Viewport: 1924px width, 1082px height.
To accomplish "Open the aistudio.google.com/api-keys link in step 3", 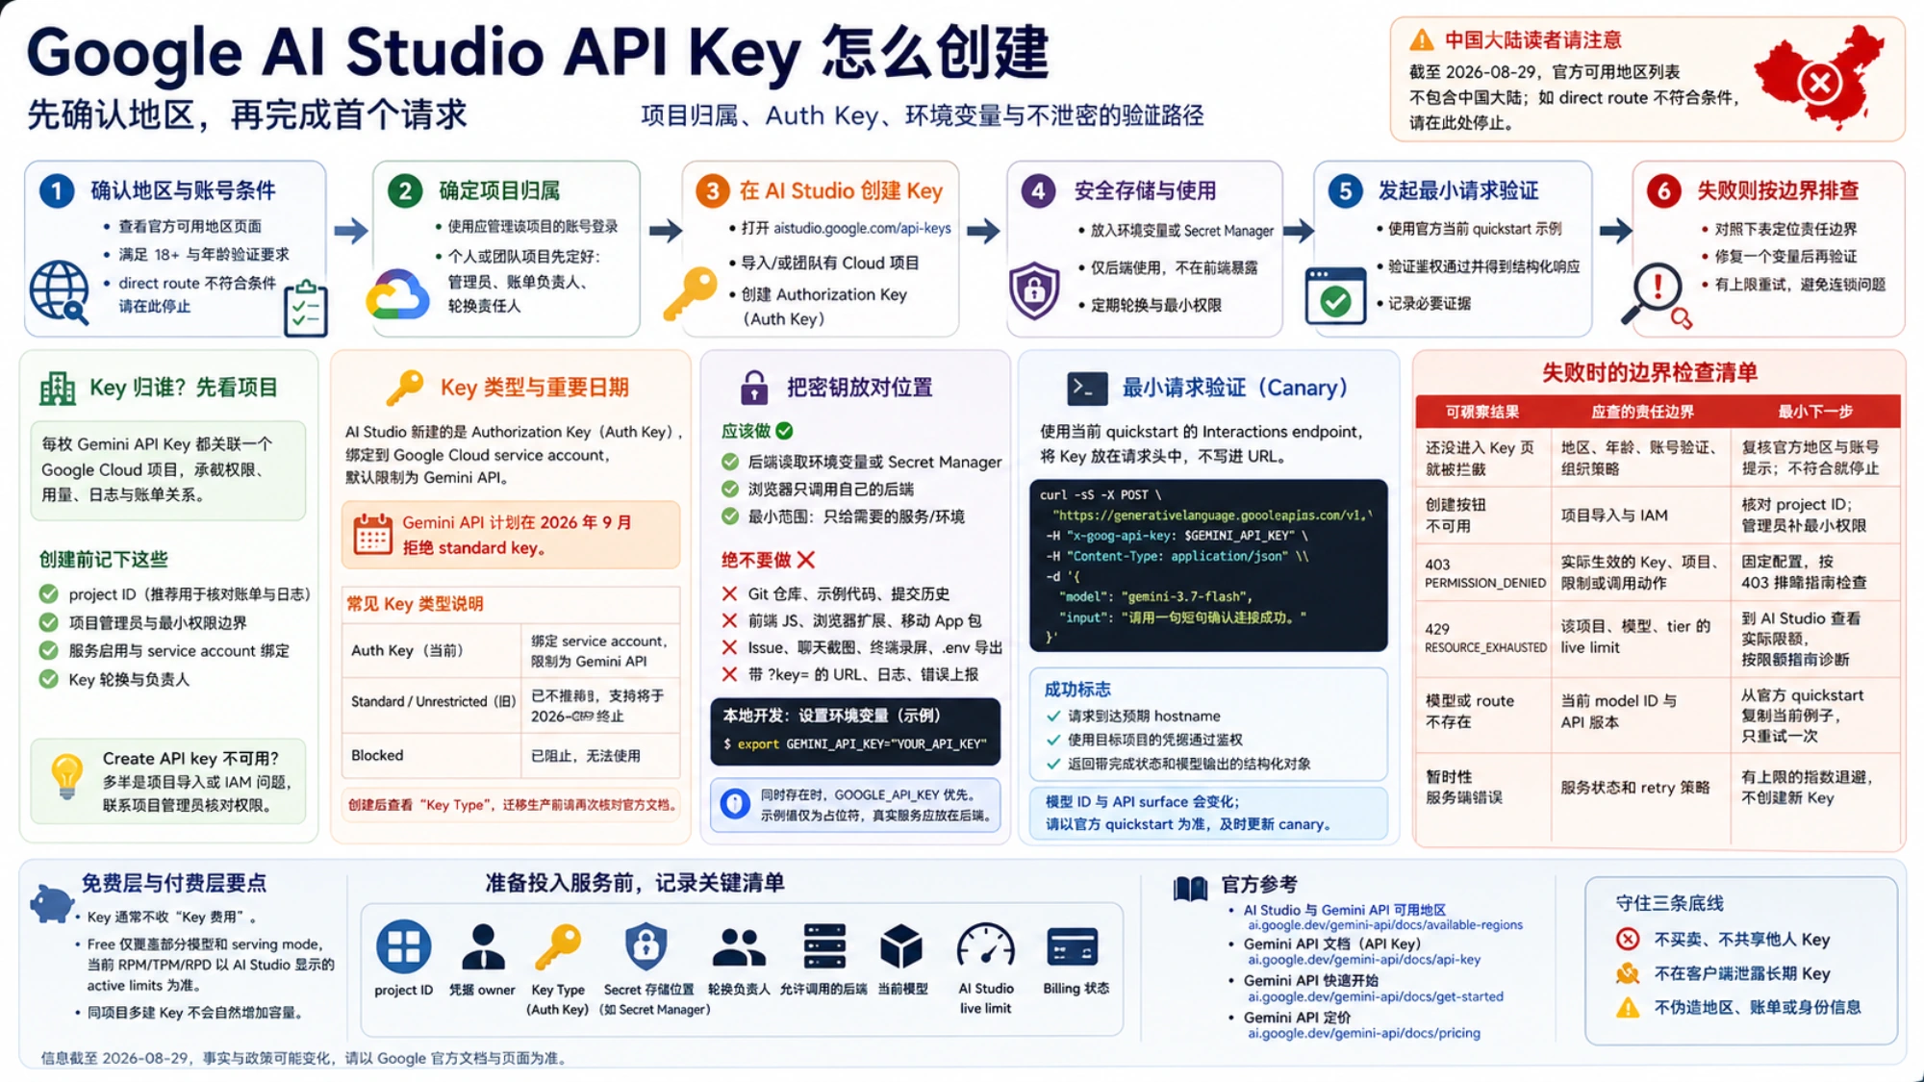I will click(862, 228).
